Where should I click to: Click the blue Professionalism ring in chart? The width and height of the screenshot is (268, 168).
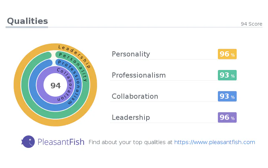pos(32,85)
